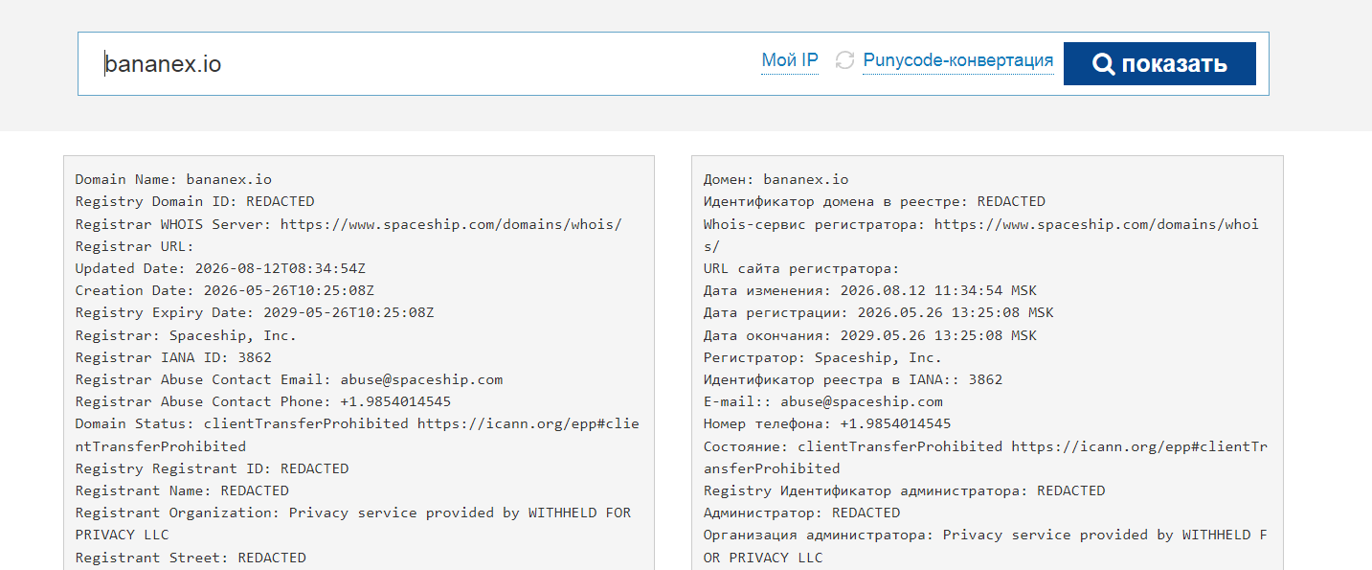Click the 'Registrar URL:' line

click(135, 245)
